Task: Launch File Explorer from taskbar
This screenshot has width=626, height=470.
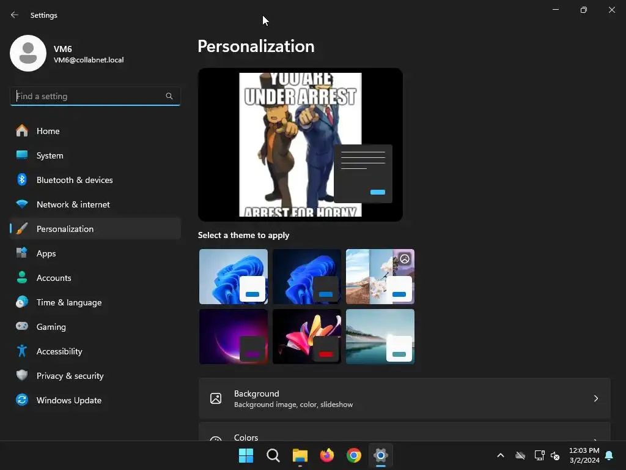Action: (300, 455)
